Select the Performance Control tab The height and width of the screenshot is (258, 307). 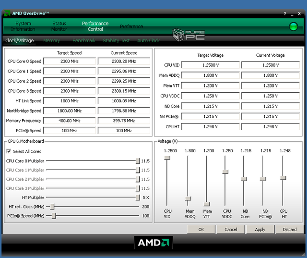coord(95,26)
